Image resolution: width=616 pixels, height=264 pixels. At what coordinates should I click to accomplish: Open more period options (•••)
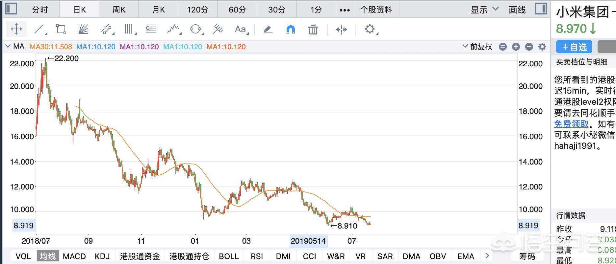click(x=345, y=10)
